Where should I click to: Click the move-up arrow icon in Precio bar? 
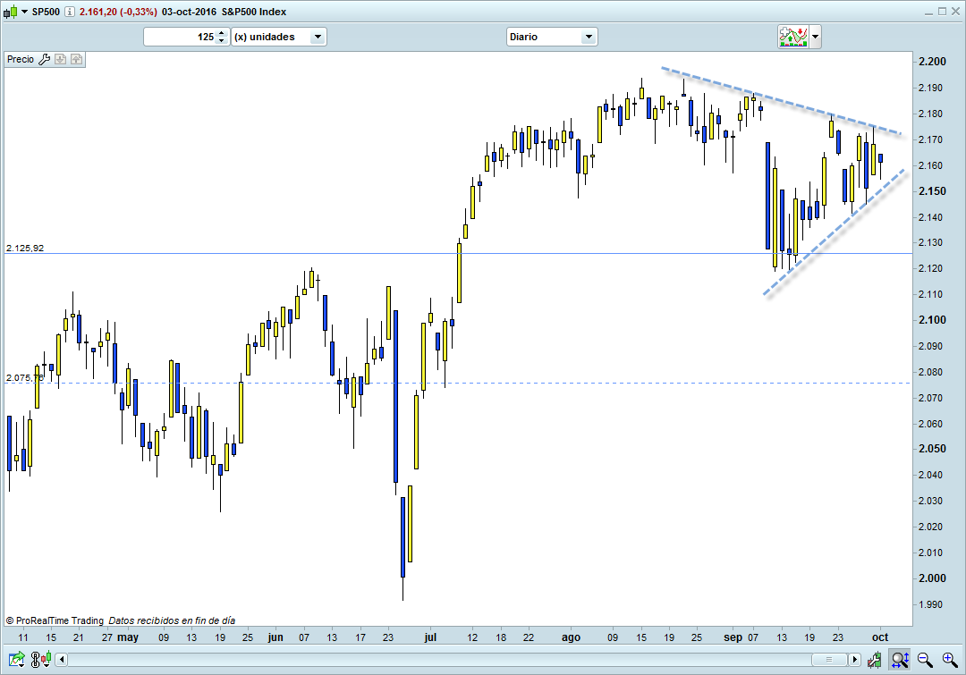coord(76,59)
